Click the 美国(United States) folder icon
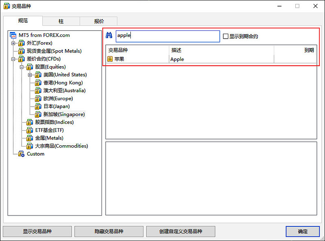This screenshot has width=325, height=241. pyautogui.click(x=38, y=75)
